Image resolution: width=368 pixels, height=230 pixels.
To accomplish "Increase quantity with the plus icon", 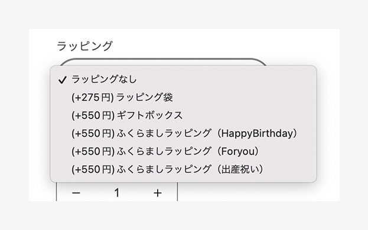I will pyautogui.click(x=158, y=193).
